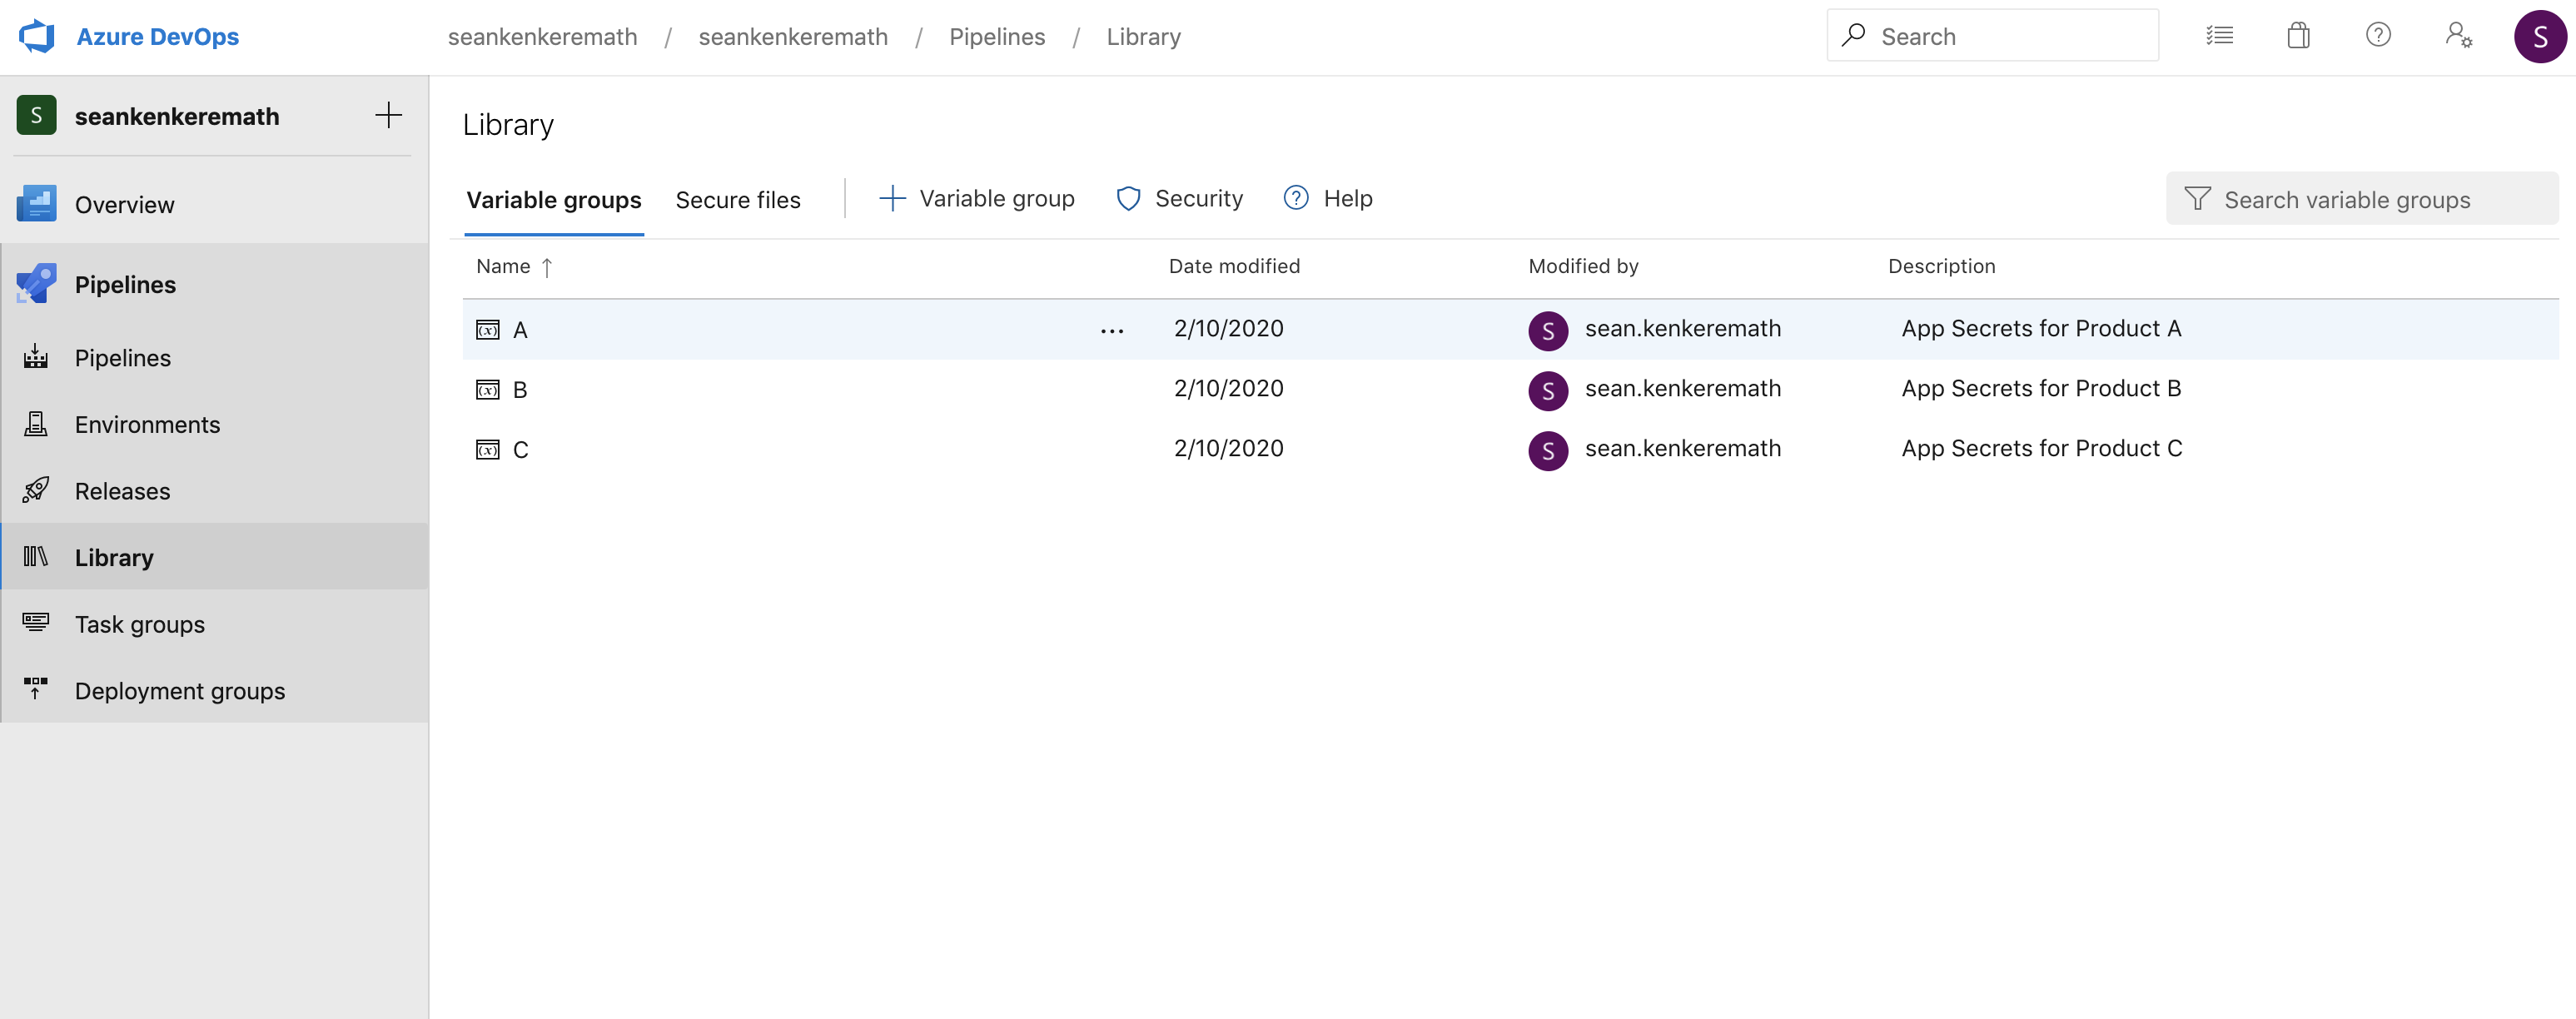Click the Pipelines breadcrumb link
Image resolution: width=2576 pixels, height=1019 pixels.
996,37
